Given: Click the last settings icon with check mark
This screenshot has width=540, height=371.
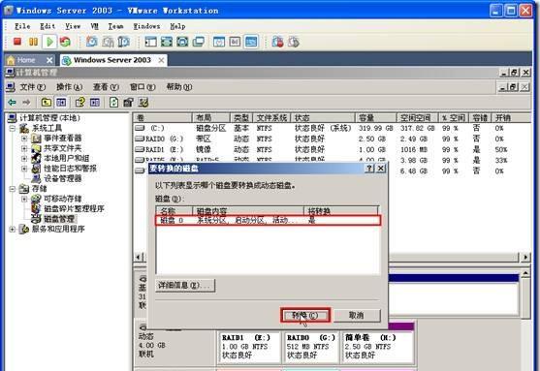Looking at the screenshot, I should tap(143, 103).
